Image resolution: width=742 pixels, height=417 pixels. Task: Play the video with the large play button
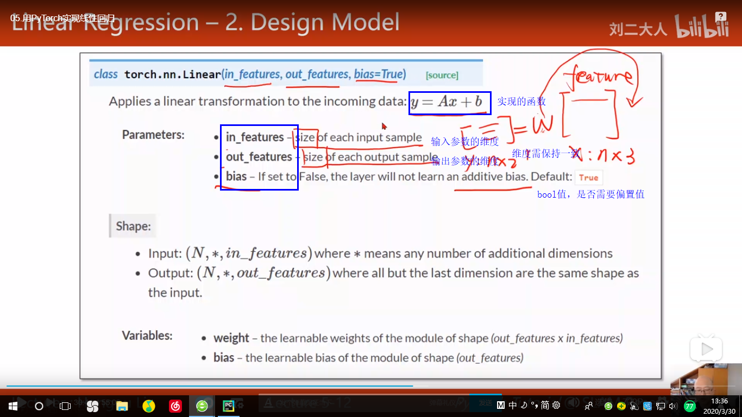click(x=706, y=349)
